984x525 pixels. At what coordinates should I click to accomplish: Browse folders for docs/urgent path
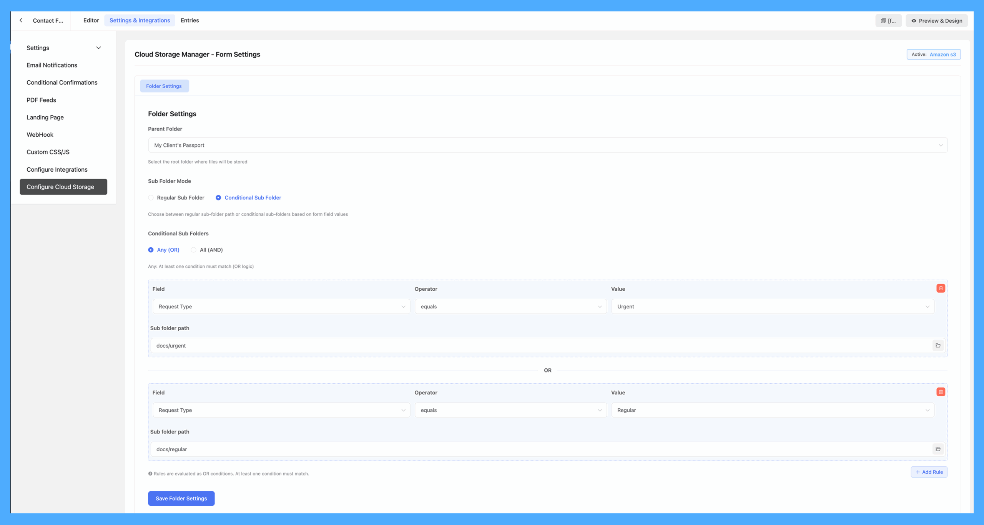coord(937,346)
